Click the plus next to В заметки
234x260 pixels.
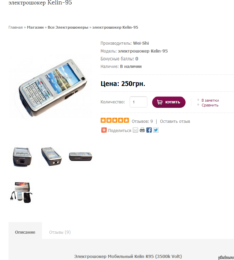coord(198,100)
